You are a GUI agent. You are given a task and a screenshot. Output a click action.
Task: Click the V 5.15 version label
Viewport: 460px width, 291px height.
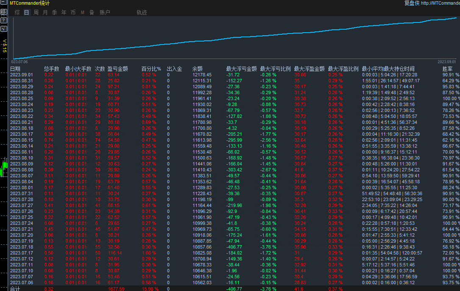pos(4,46)
